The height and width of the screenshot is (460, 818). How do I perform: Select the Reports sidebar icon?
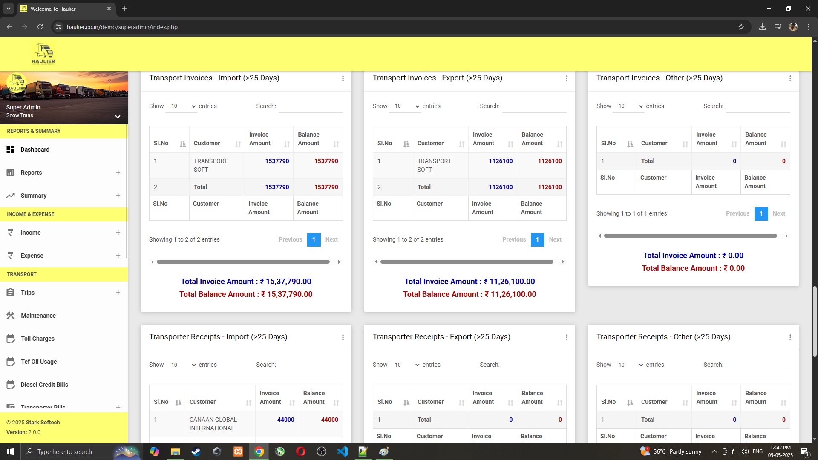tap(11, 172)
